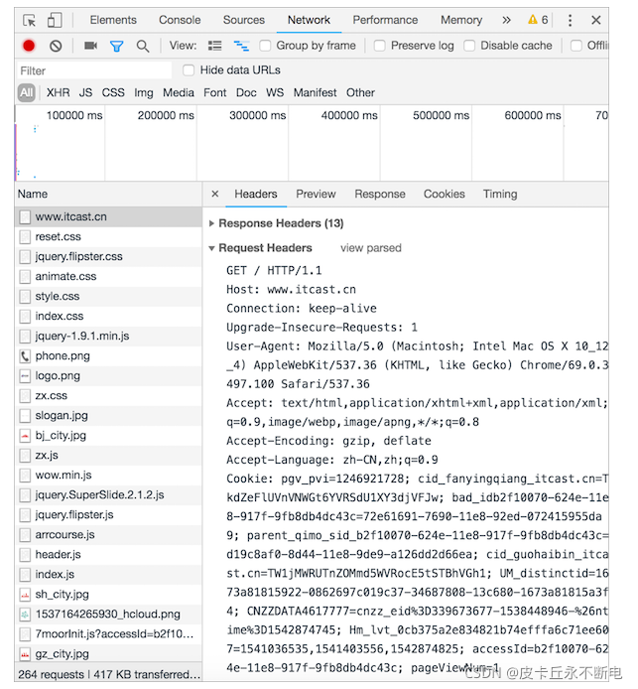Select the wow.min.js request
Viewport: 638px width, 689px height.
coord(108,475)
